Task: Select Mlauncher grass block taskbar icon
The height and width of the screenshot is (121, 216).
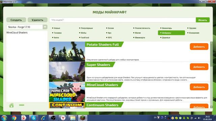Action: point(83,118)
